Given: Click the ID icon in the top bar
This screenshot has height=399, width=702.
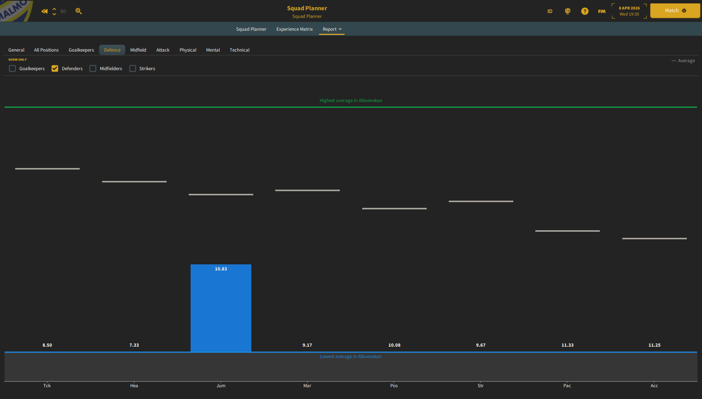Looking at the screenshot, I should (x=550, y=11).
